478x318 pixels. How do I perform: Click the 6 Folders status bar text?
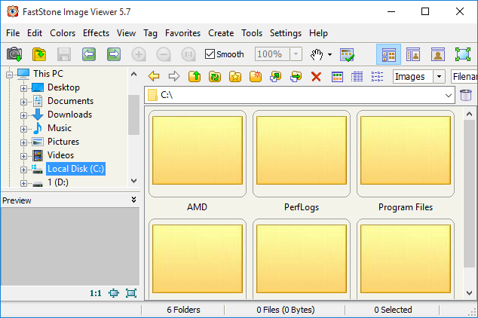point(183,310)
